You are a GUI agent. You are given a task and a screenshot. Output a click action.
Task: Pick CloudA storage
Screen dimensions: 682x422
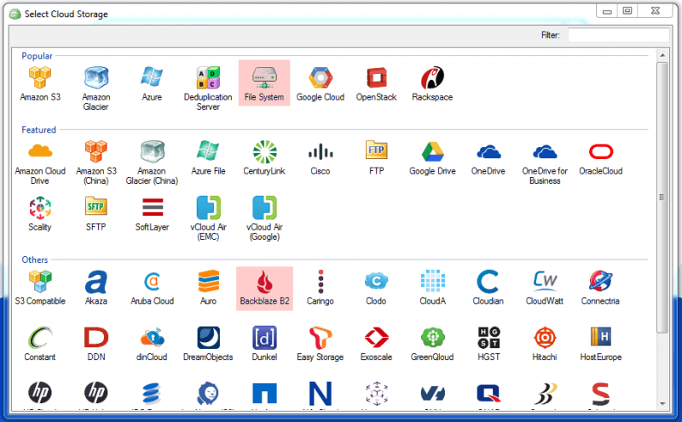(432, 288)
